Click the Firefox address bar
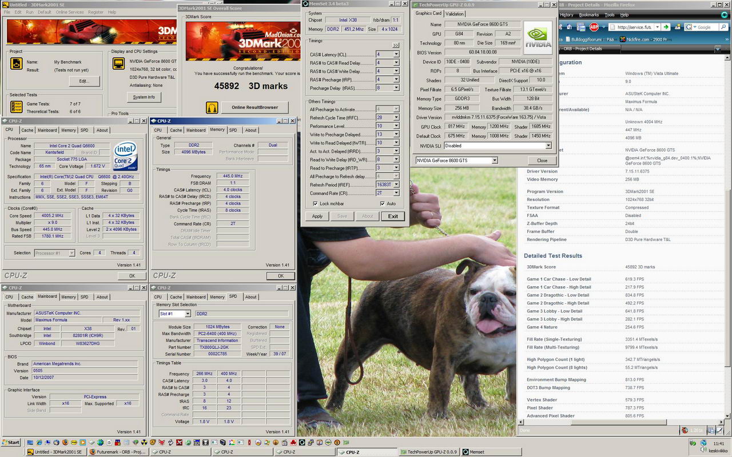 pyautogui.click(x=631, y=27)
